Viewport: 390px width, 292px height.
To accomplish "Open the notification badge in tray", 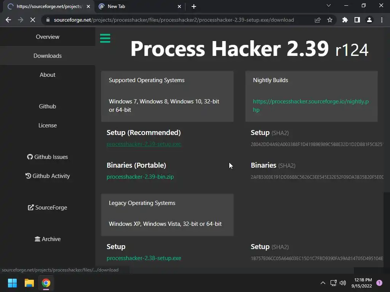I will tap(379, 283).
